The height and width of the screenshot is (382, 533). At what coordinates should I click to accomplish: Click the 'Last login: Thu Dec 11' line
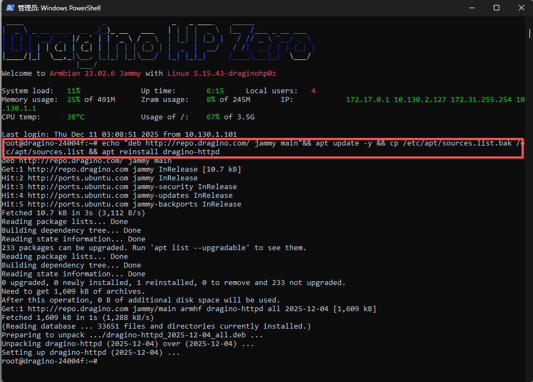click(x=119, y=134)
